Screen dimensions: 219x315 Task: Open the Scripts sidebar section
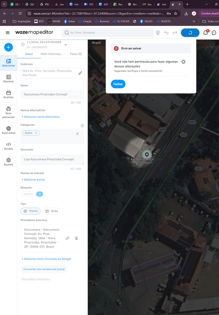coord(9,146)
